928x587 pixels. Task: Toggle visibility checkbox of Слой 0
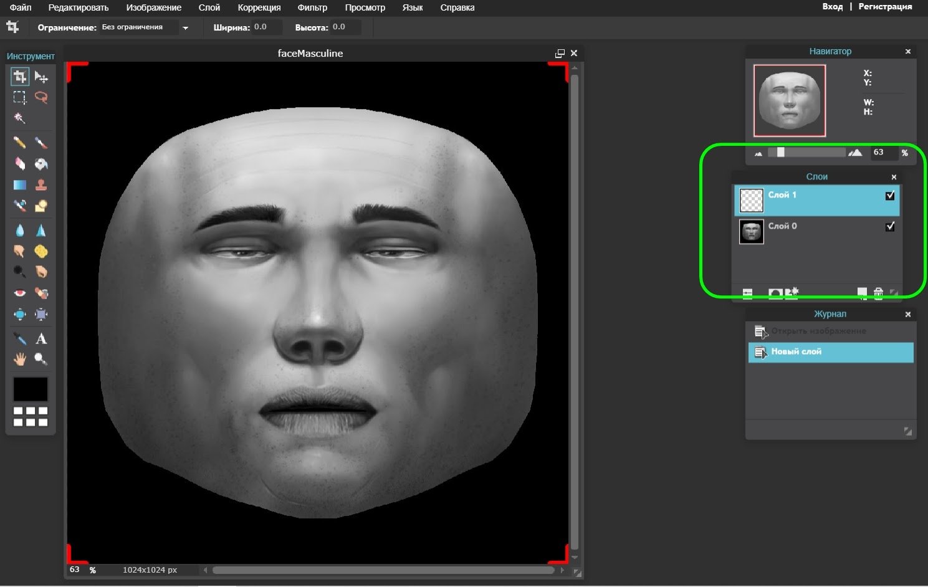pyautogui.click(x=890, y=227)
